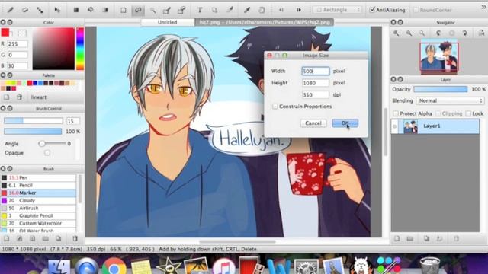This screenshot has height=274, width=488.
Task: Switch to the hq2.png tab
Action: pyautogui.click(x=265, y=22)
